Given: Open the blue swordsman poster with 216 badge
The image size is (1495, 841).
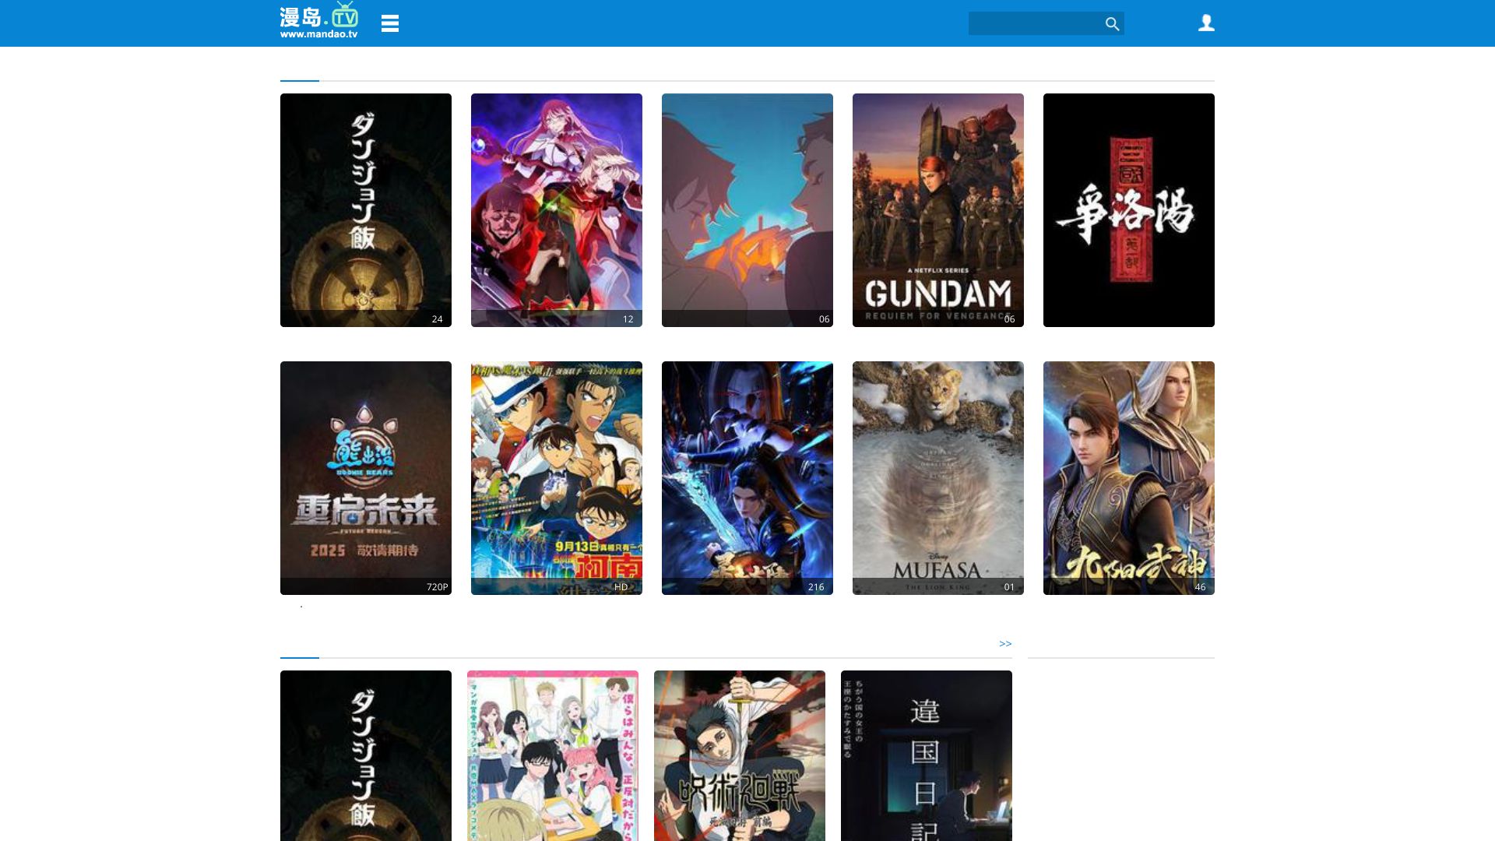Looking at the screenshot, I should 747,478.
